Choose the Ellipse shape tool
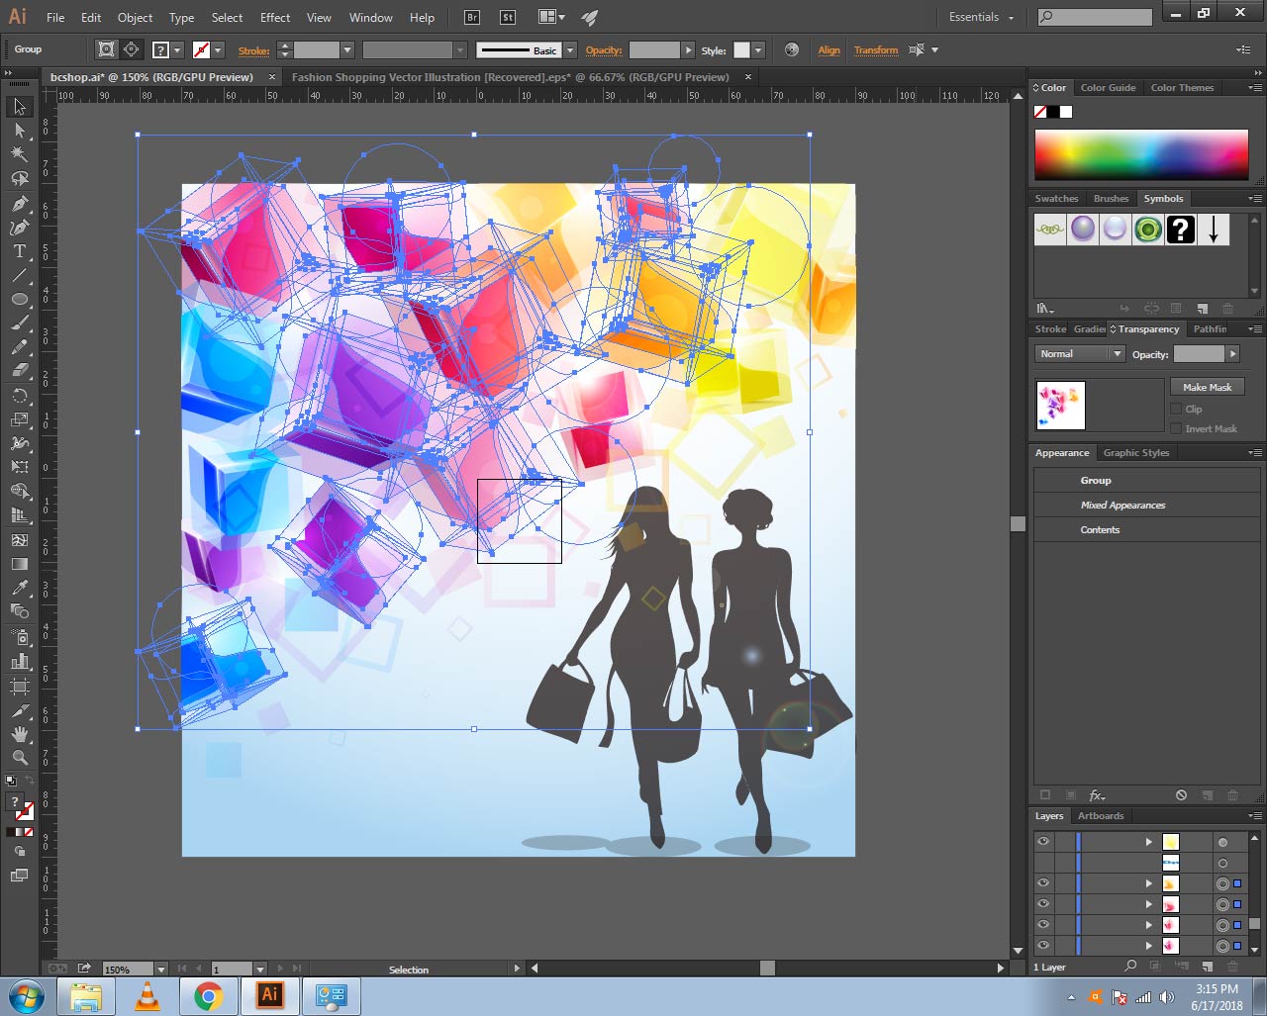Screen dimensions: 1267x1016 click(19, 299)
